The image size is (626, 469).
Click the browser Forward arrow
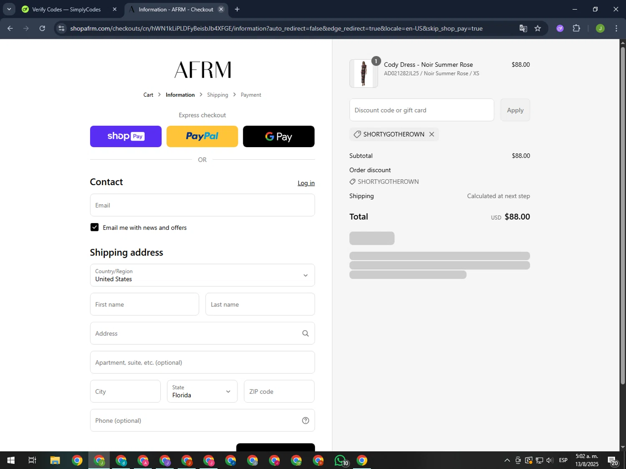tap(26, 28)
